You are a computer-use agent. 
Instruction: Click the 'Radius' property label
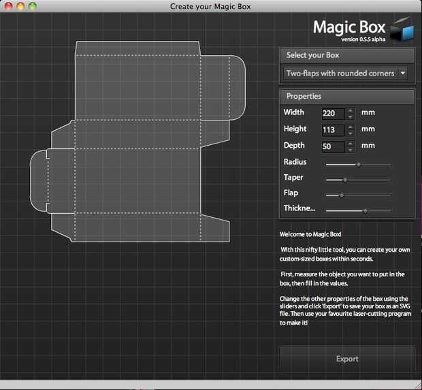pos(295,162)
